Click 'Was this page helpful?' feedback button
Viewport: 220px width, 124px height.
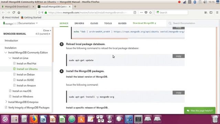coord(200,111)
